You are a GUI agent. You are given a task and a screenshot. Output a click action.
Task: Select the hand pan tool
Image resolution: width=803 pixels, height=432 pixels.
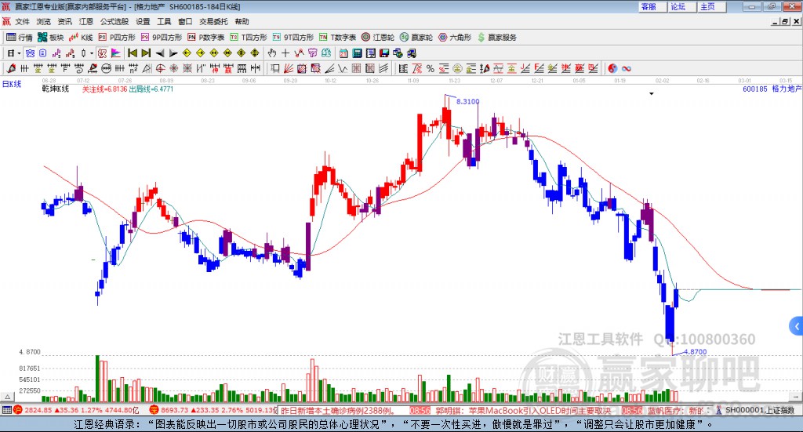272,53
